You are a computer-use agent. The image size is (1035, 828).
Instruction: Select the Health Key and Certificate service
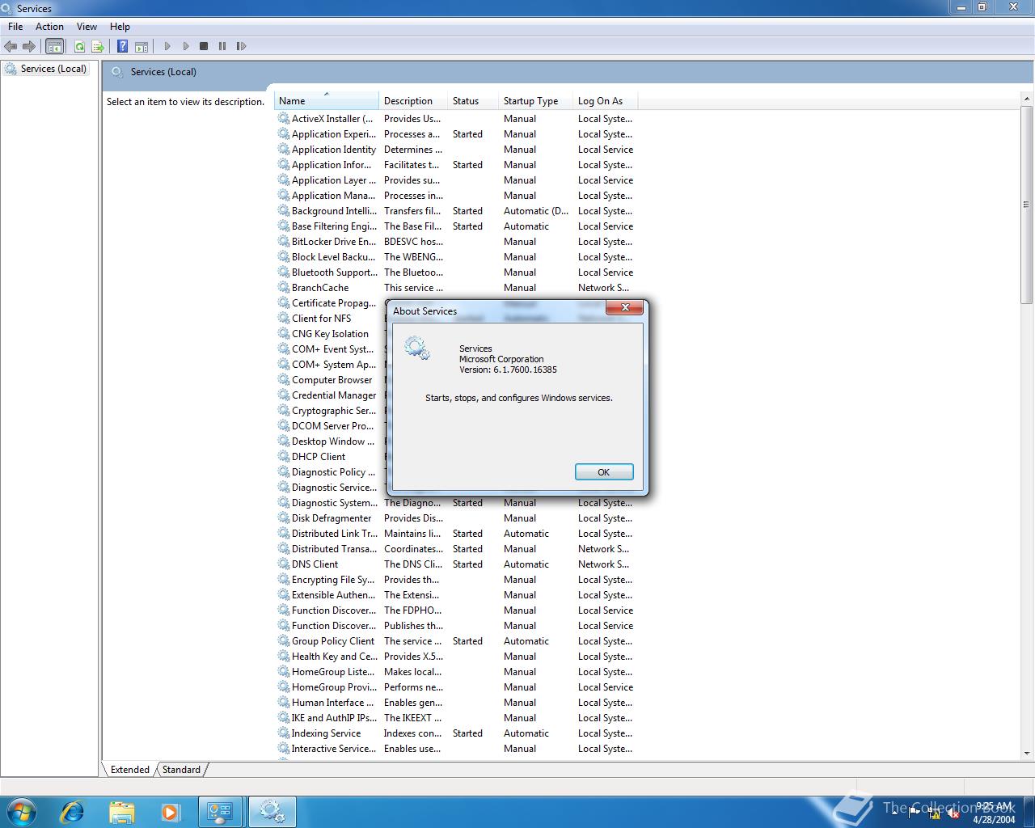456,656
